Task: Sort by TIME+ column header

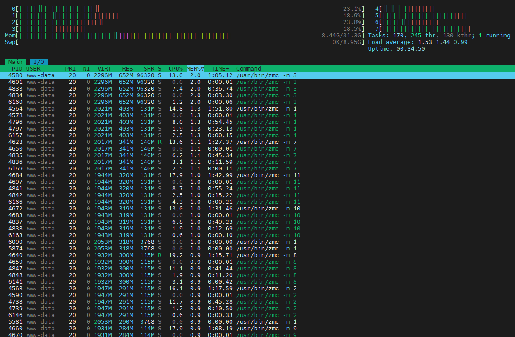Action: click(220, 68)
